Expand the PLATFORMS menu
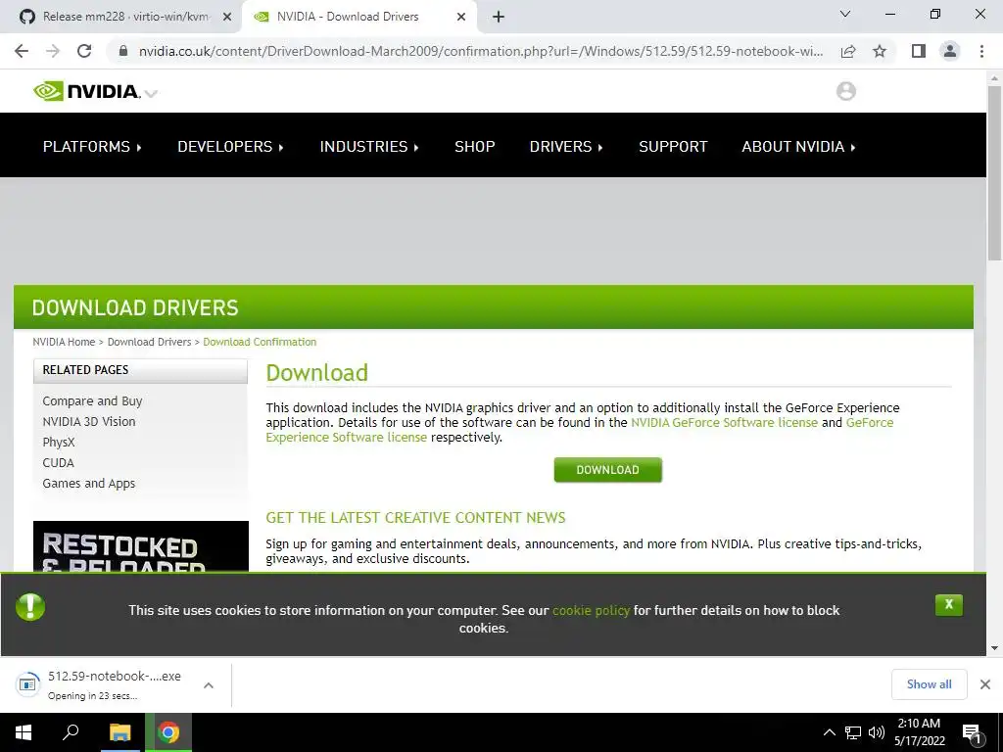 pyautogui.click(x=92, y=147)
